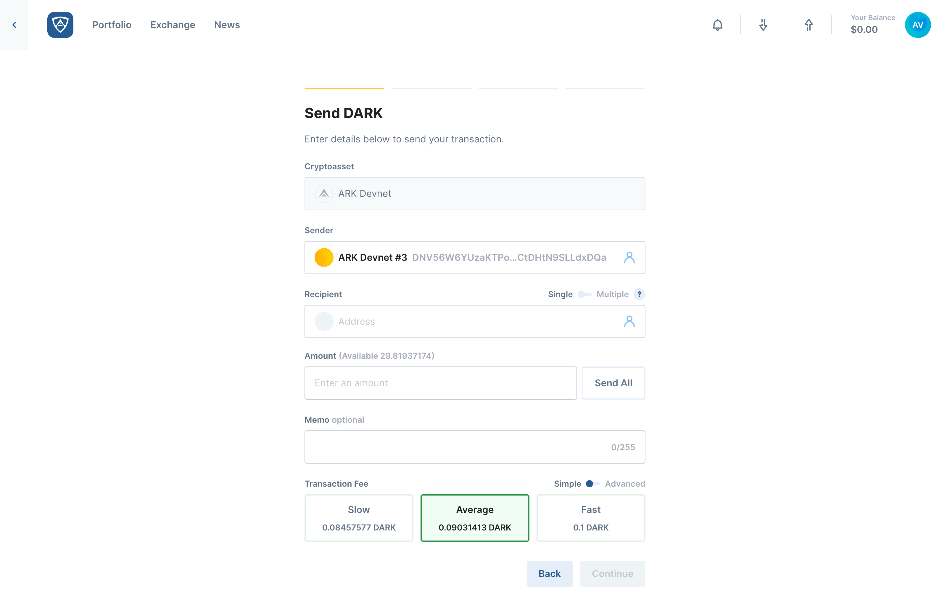Show the recipient help question-mark tooltip
Viewport: 947px width, 595px height.
point(640,294)
